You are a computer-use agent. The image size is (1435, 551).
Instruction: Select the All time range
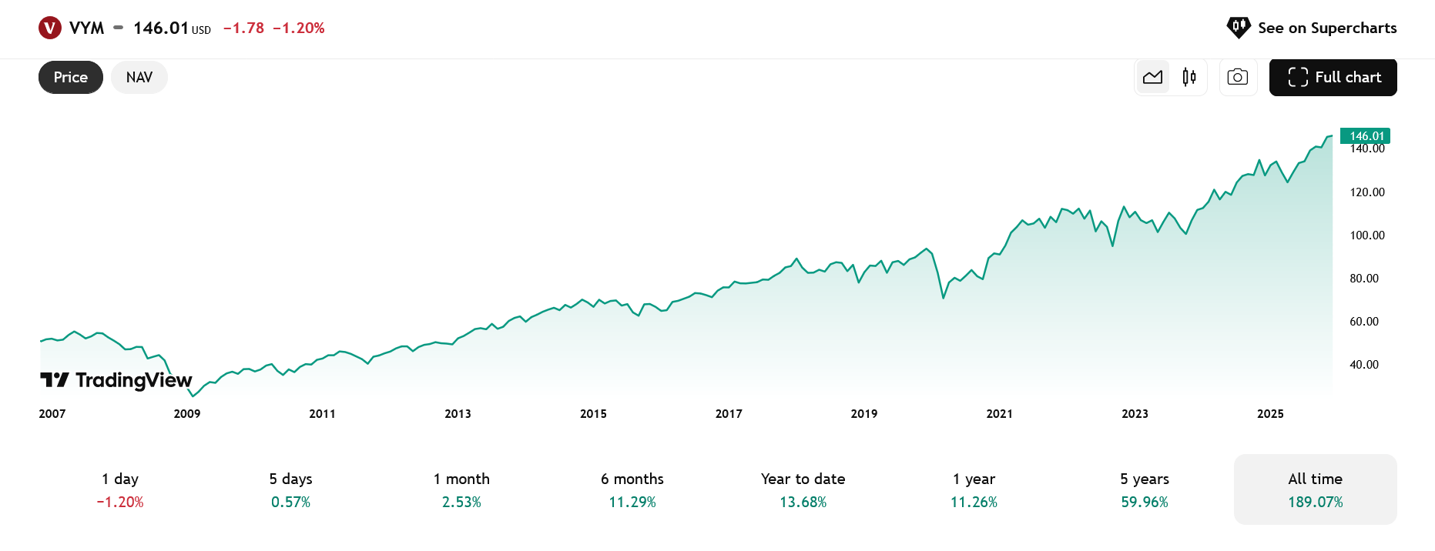click(x=1315, y=489)
